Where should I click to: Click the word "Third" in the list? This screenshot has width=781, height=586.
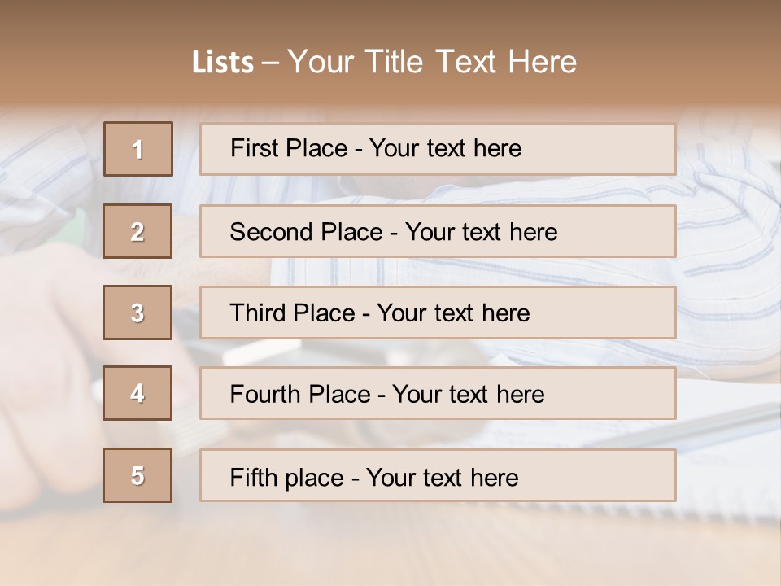coord(259,313)
